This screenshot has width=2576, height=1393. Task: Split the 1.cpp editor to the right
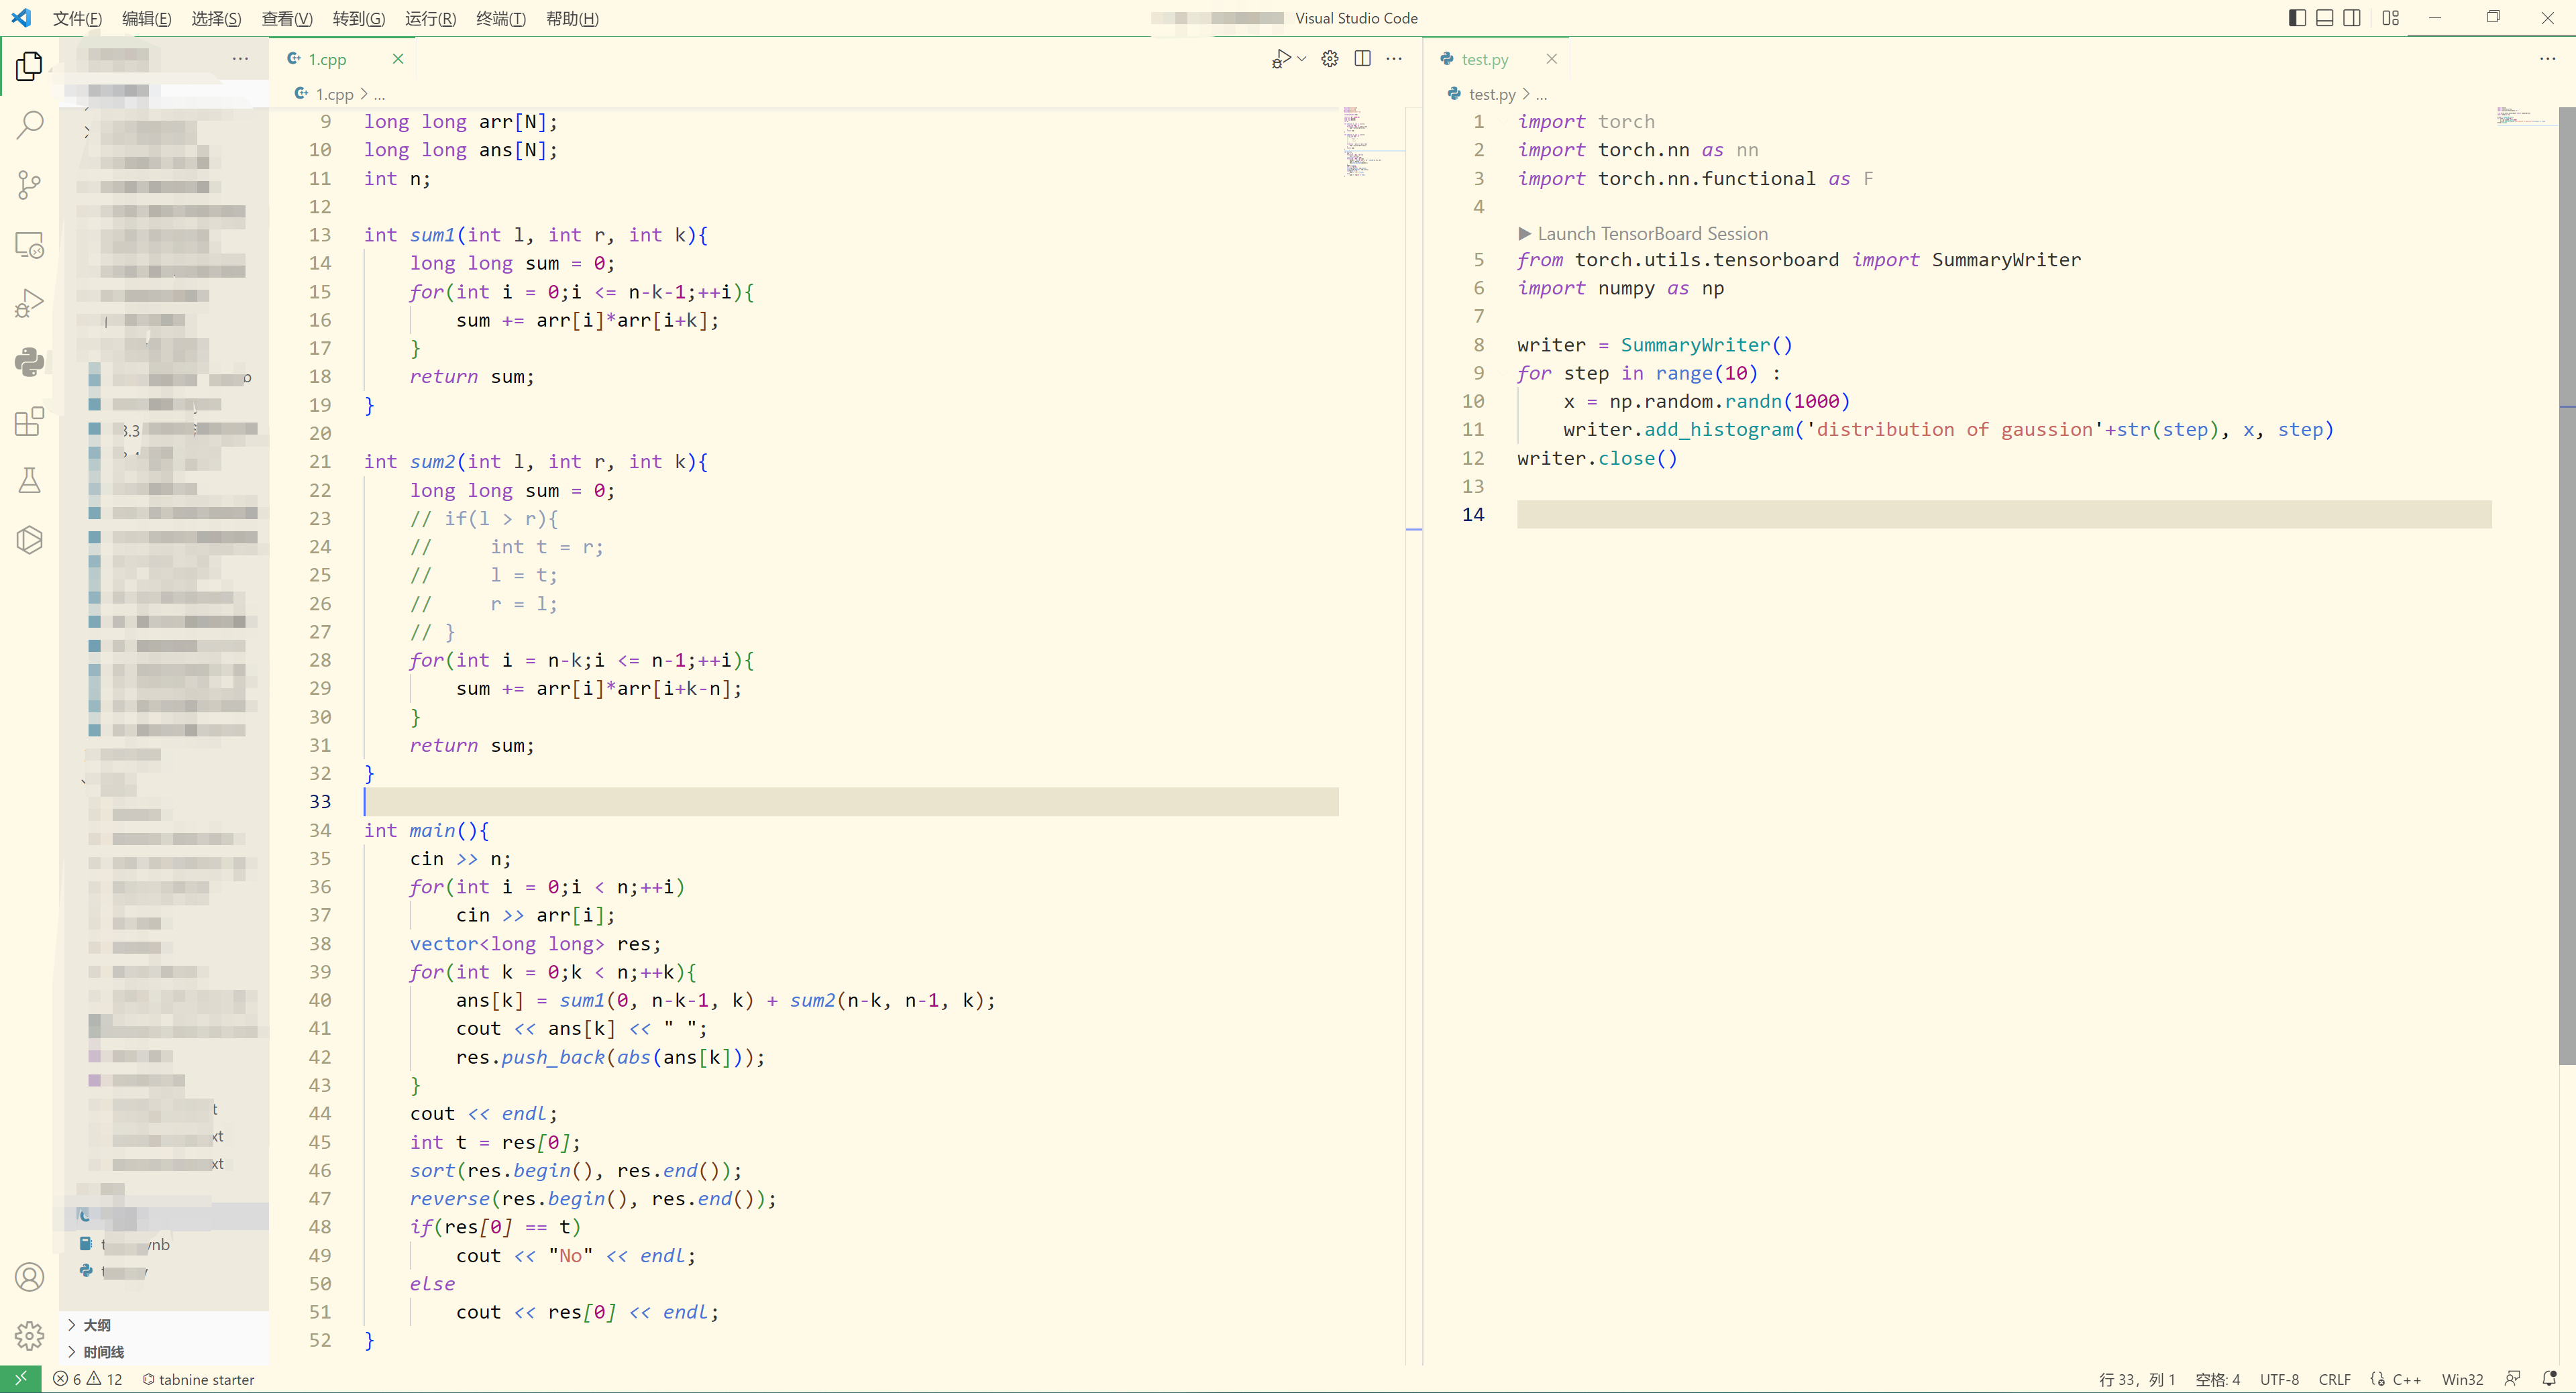[x=1362, y=59]
